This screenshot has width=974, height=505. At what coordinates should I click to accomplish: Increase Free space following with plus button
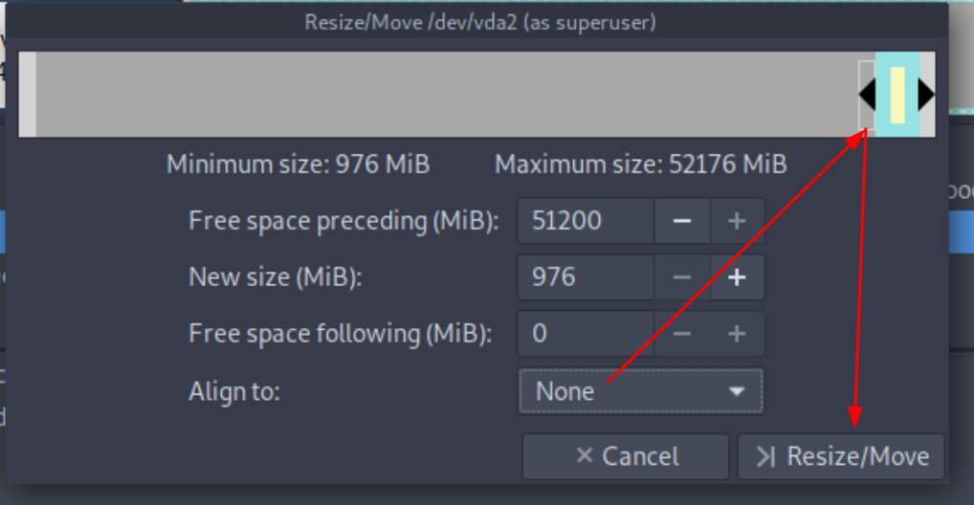(x=737, y=334)
